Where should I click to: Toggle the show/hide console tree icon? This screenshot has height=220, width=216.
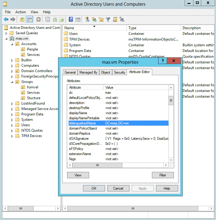click(x=29, y=19)
